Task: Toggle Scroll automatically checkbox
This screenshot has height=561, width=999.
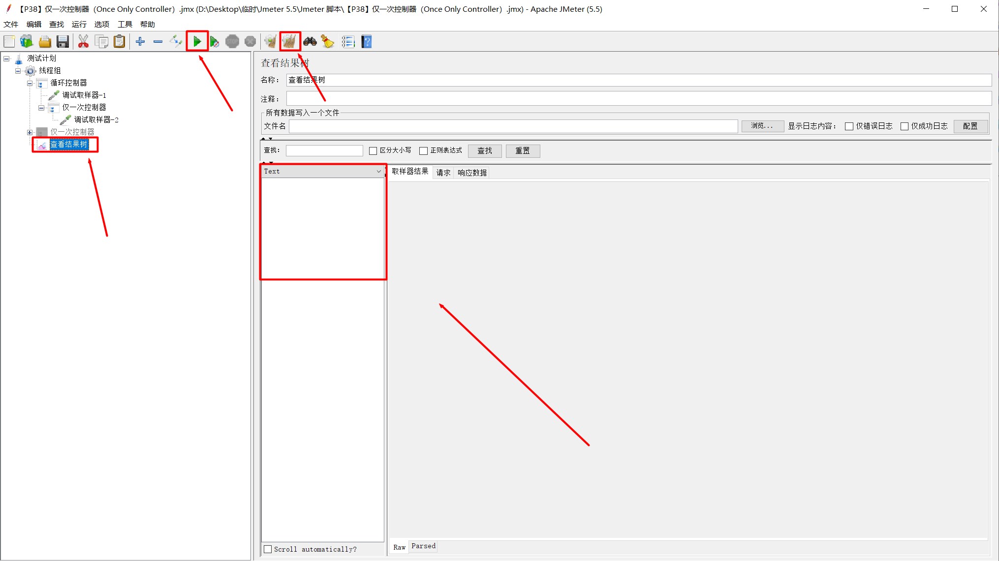Action: click(x=268, y=549)
